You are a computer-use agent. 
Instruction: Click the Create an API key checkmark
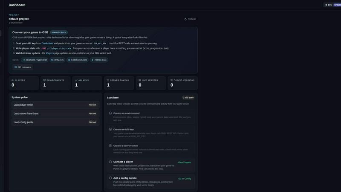[x=110, y=129]
